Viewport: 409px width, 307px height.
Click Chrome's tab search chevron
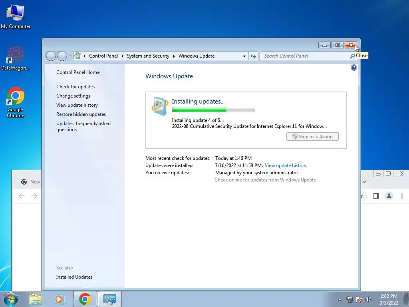click(364, 182)
